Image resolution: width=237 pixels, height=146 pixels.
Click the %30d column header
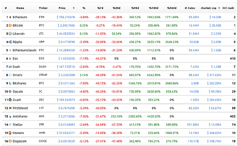[117, 8]
